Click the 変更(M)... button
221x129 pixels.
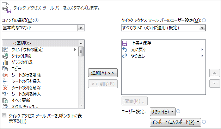135,101
